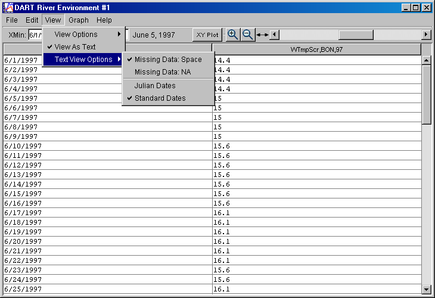Screen dimensions: 435x298
Task: Click the DART application icon in title bar
Action: click(8, 8)
